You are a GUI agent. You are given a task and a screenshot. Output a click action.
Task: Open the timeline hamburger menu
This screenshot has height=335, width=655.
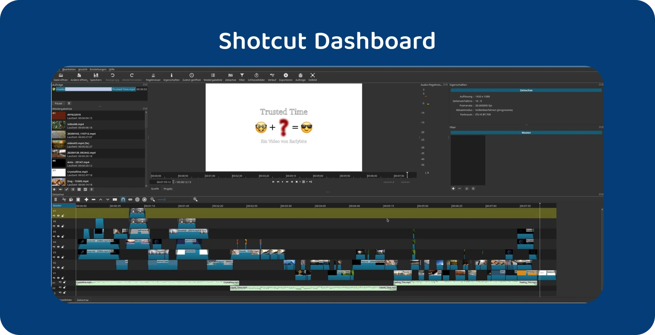coord(56,199)
